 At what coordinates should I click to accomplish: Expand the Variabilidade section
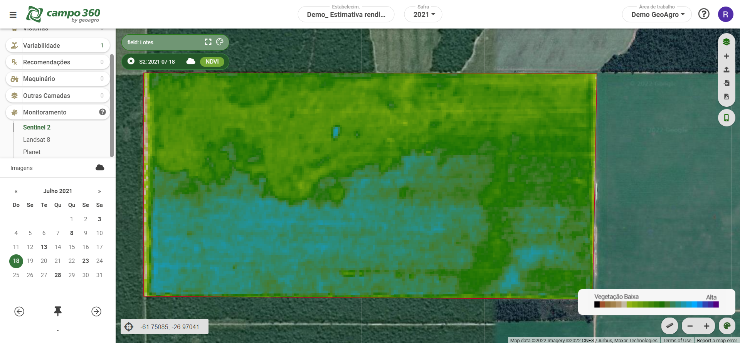[x=58, y=45]
